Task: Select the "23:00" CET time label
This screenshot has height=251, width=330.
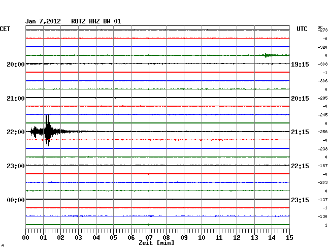Action: point(16,166)
